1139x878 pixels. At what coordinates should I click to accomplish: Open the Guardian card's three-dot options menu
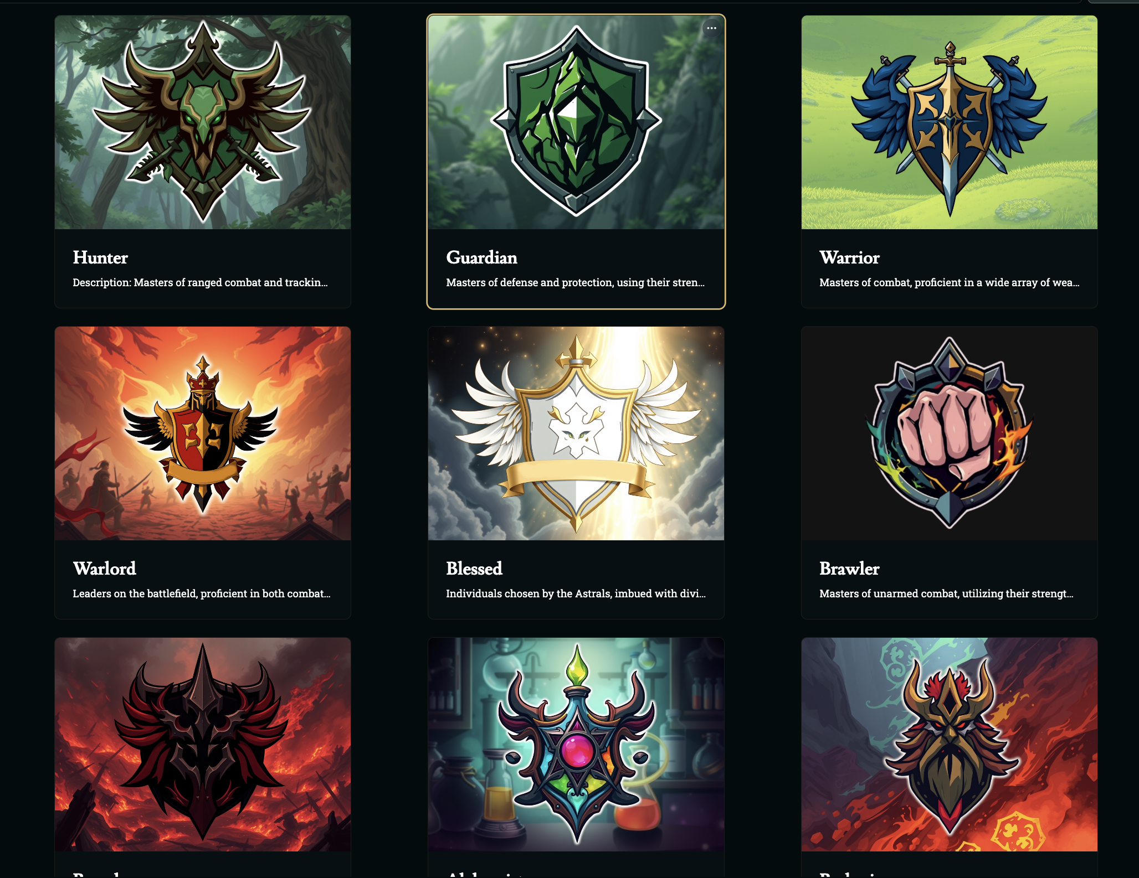[x=711, y=28]
